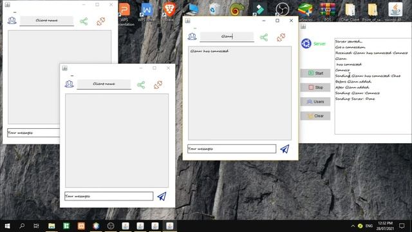Viewport: 412px width, 232px height.
Task: Click the connect icon in the middle client window
Action: point(141,84)
